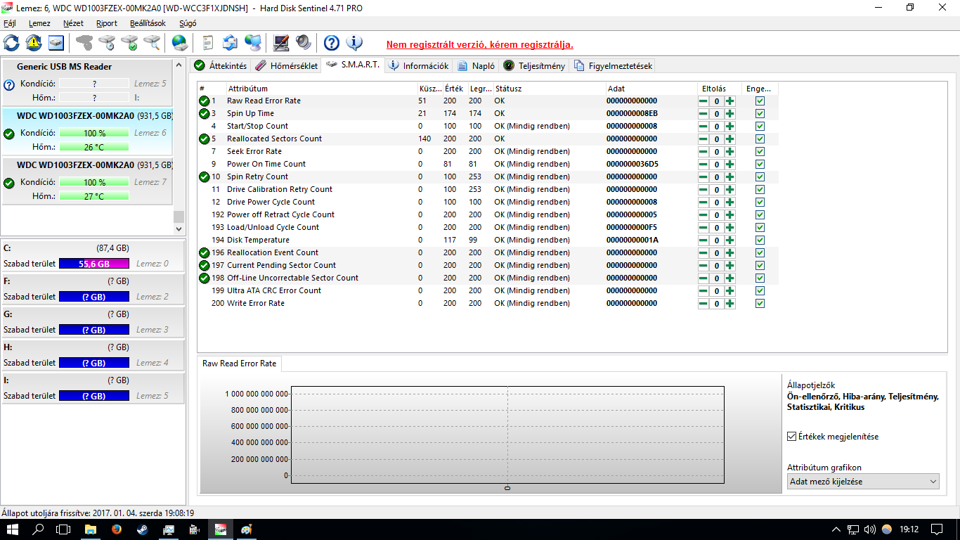Click the 27 °C temperature bar of Lemez 7
The width and height of the screenshot is (960, 540).
tap(94, 196)
